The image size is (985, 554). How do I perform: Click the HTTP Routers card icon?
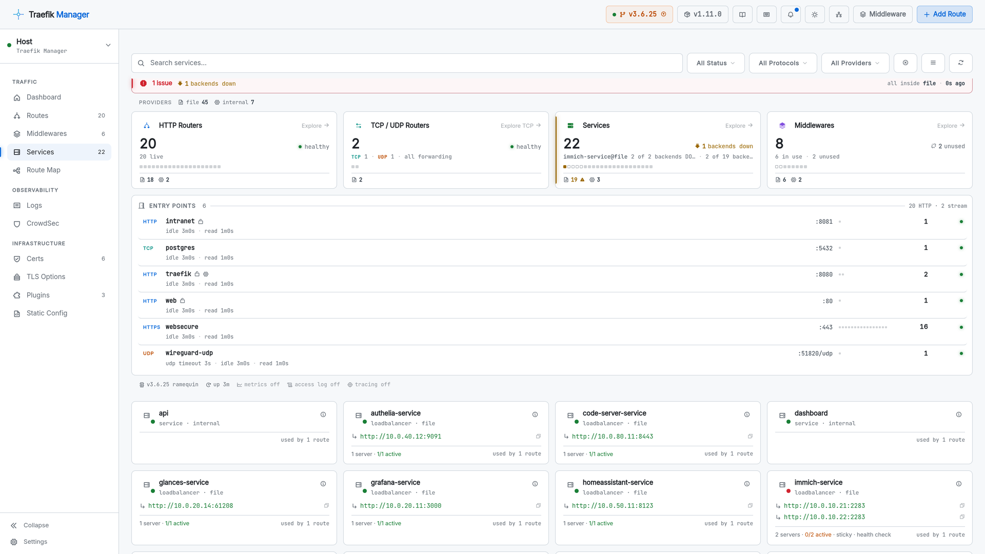(147, 126)
